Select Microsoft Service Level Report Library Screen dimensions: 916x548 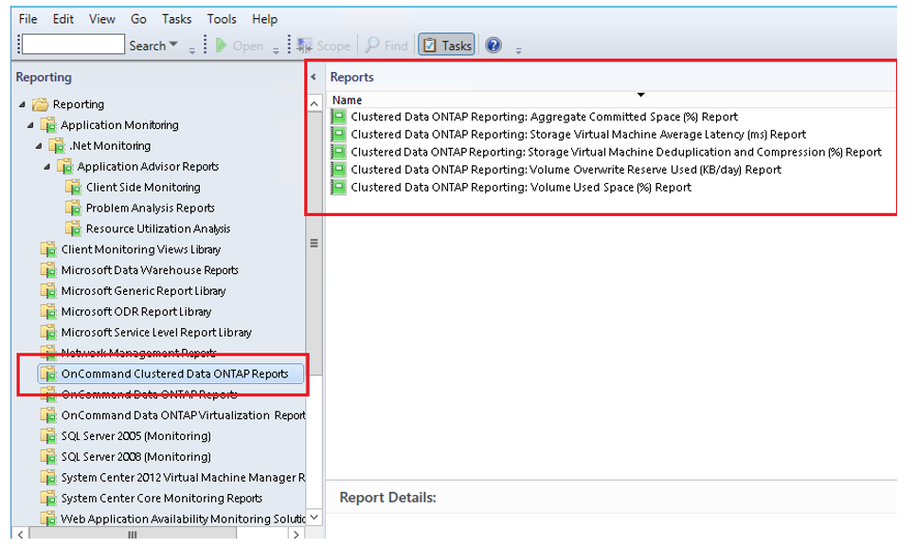(x=156, y=333)
